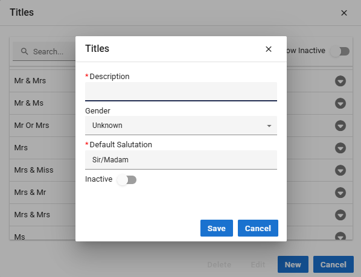Click the dimmed Delete button
361x277 pixels.
coord(219,264)
